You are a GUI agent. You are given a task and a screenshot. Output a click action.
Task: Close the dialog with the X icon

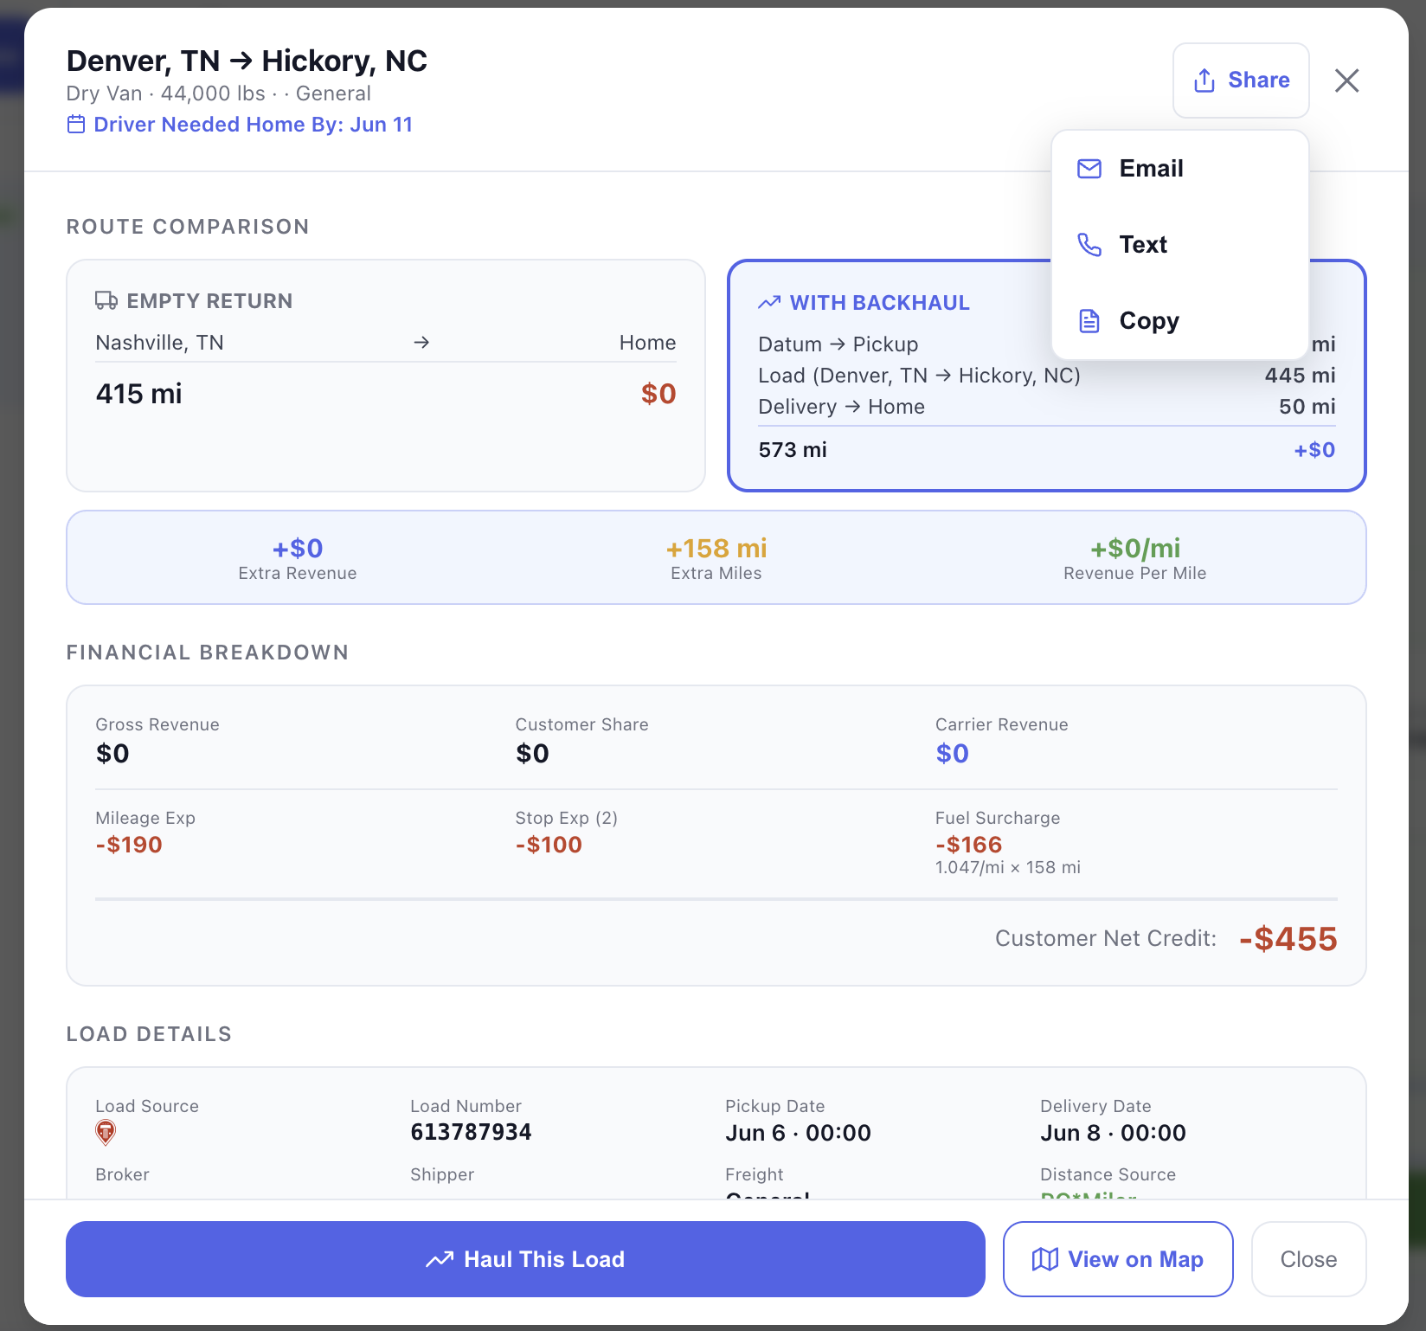pyautogui.click(x=1346, y=80)
